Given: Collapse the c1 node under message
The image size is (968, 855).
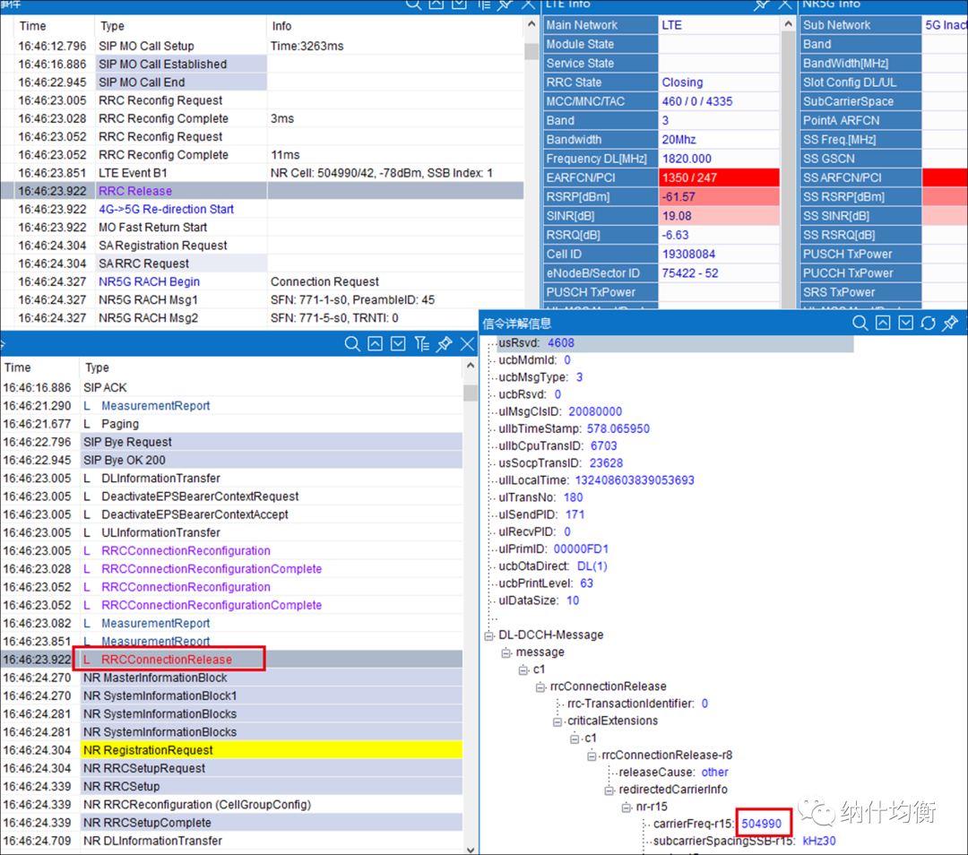Looking at the screenshot, I should pos(523,669).
